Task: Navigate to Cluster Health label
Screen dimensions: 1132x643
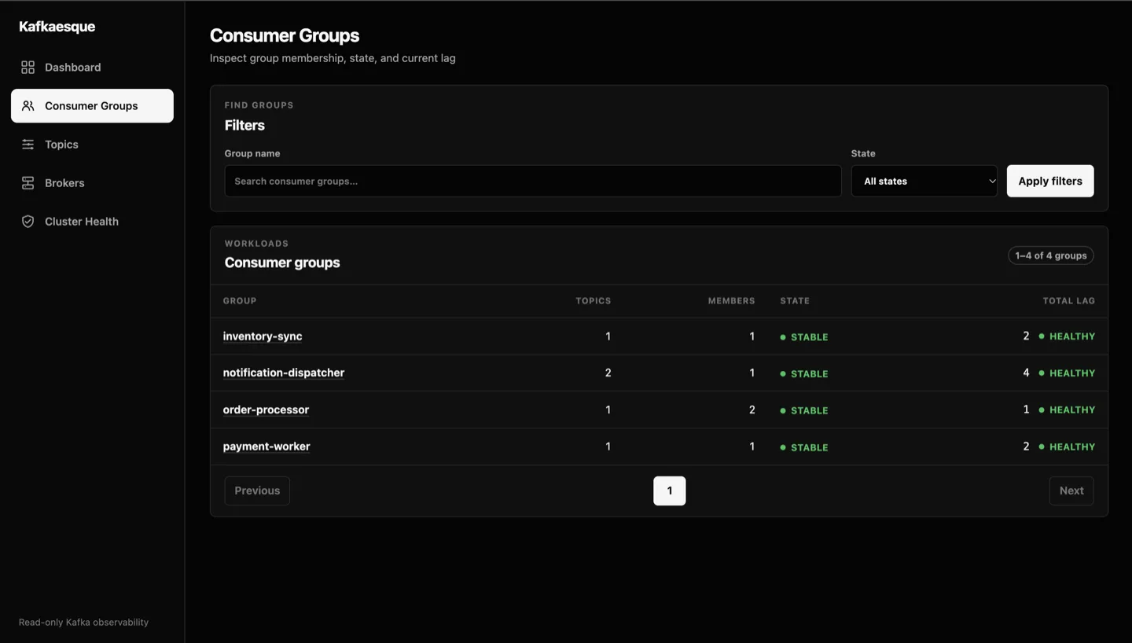Action: 82,222
